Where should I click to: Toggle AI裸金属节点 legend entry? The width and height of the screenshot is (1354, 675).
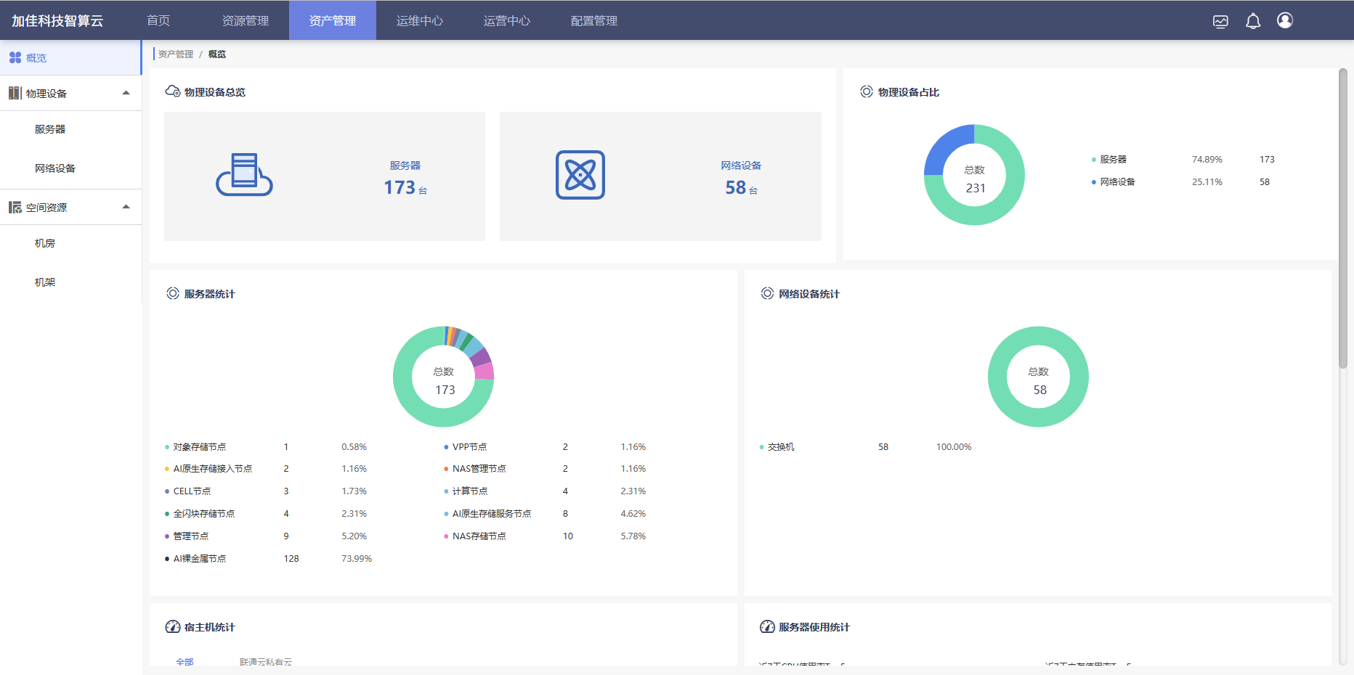tap(199, 559)
